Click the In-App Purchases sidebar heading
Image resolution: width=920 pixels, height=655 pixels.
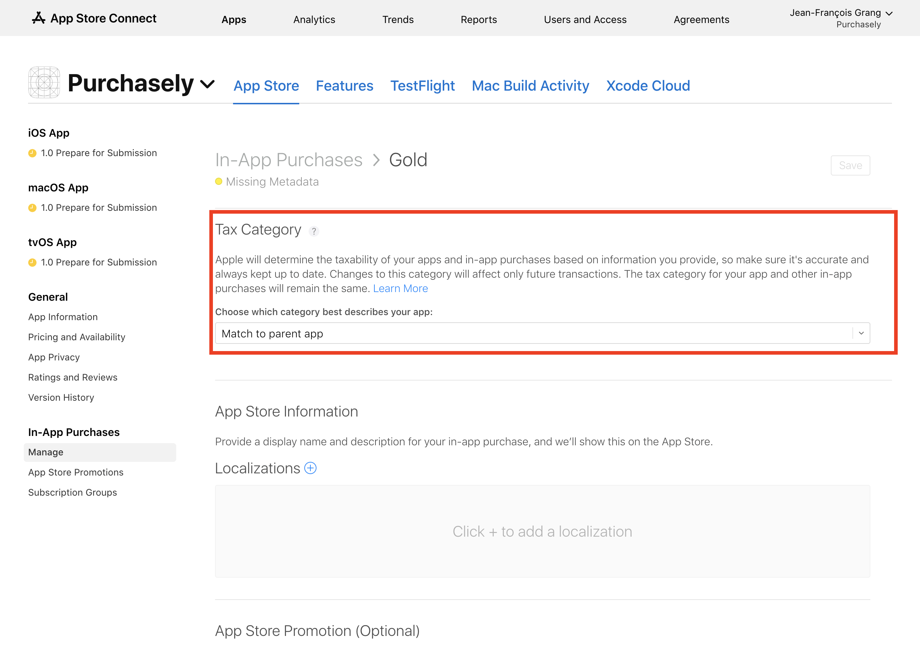click(x=74, y=432)
